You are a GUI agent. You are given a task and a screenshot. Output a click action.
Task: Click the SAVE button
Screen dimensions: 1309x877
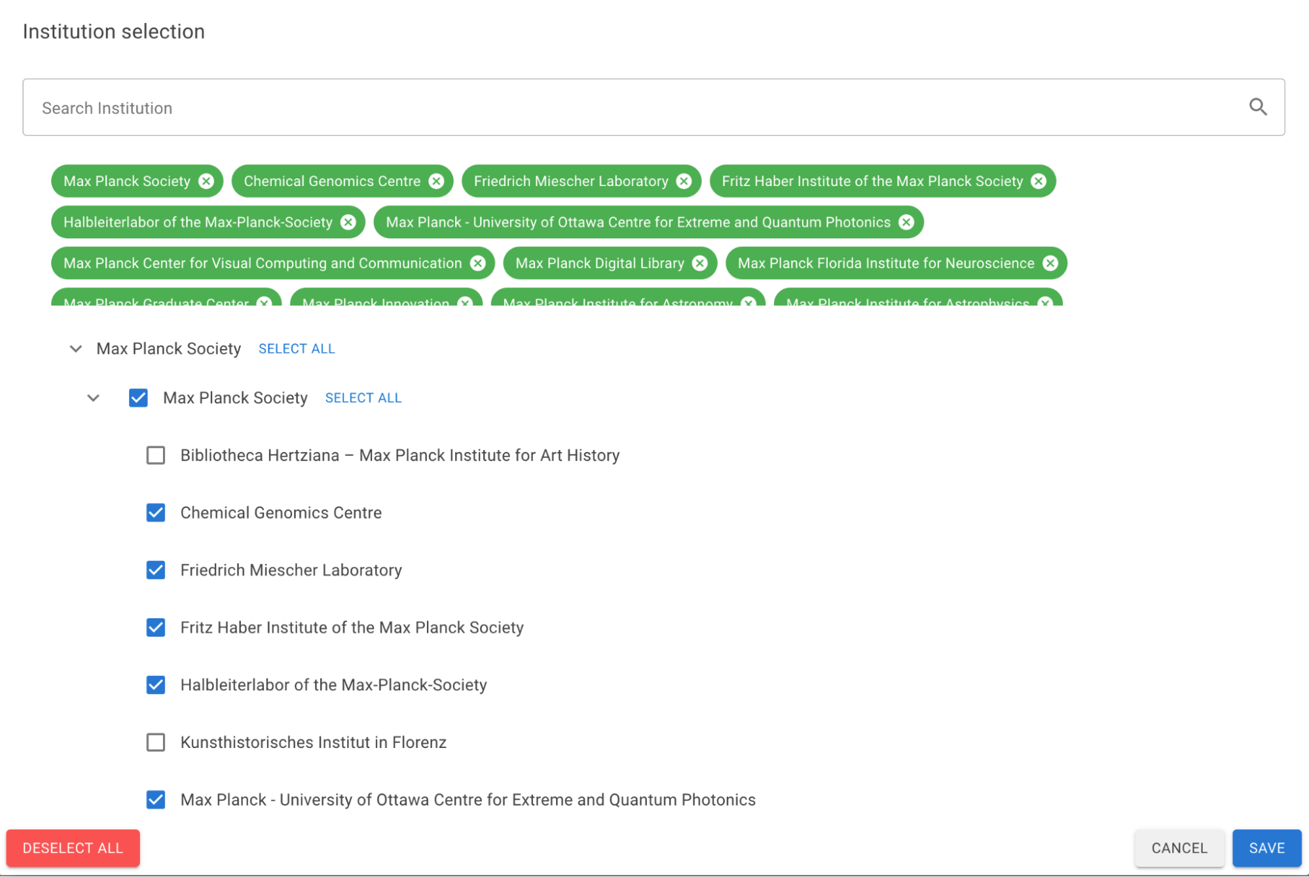click(x=1266, y=848)
